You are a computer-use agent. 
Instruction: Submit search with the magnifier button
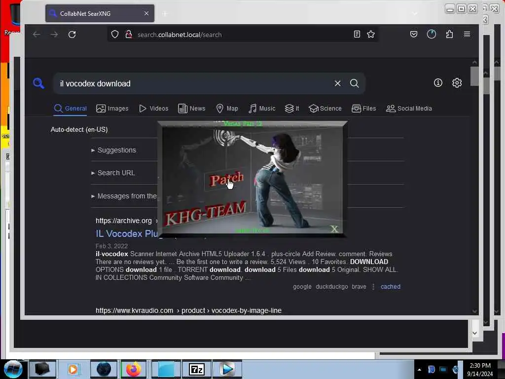tap(354, 83)
